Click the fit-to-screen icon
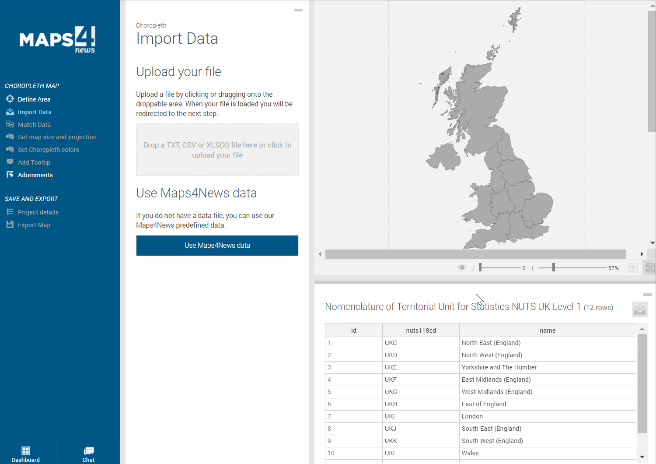656x464 pixels. tap(650, 268)
